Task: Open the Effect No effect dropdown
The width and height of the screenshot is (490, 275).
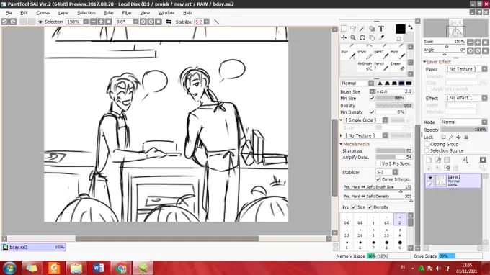Action: (466, 98)
